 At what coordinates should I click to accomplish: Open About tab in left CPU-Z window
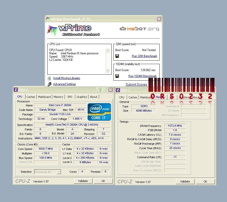94,97
